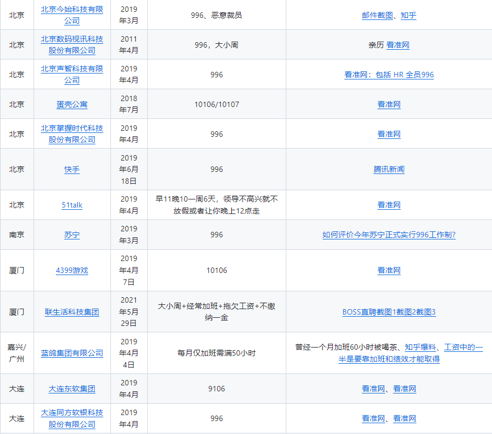
Task: Click the "2019年4月4日" date cell
Action: 129,353
